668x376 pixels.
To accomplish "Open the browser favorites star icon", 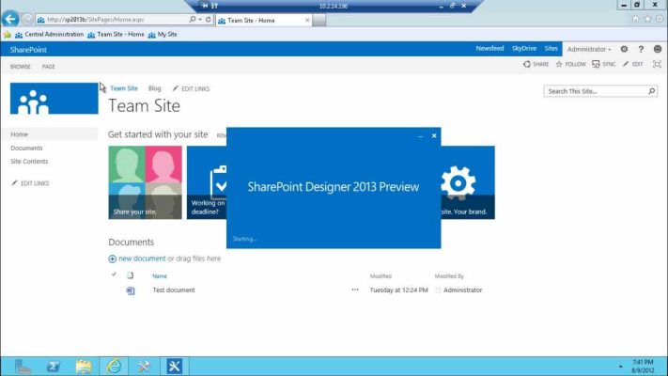I will point(647,19).
